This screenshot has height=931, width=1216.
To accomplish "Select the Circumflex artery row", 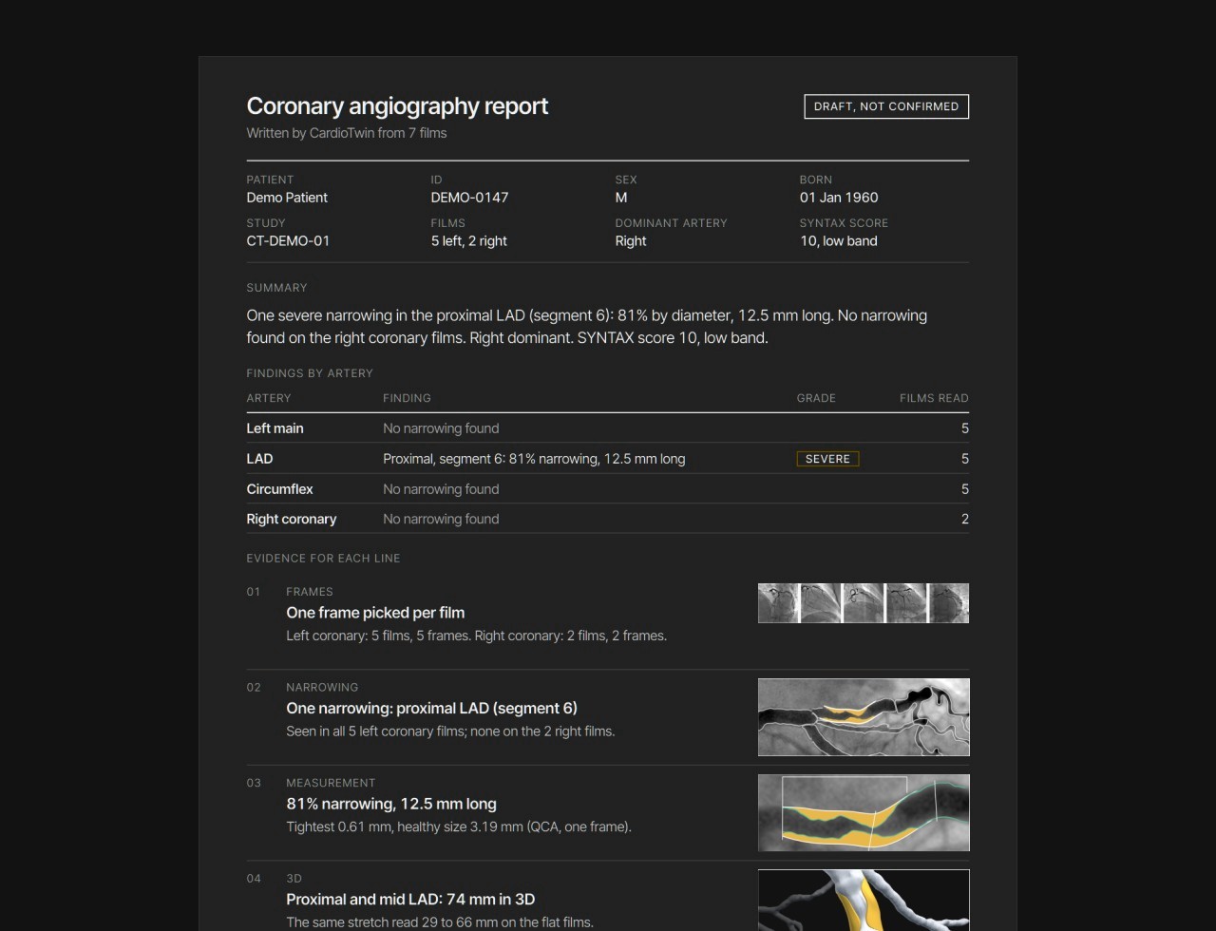I will [x=607, y=489].
